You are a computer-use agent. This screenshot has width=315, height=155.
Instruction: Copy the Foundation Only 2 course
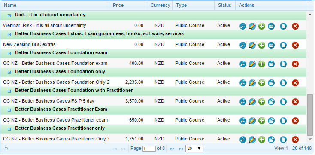283,83
